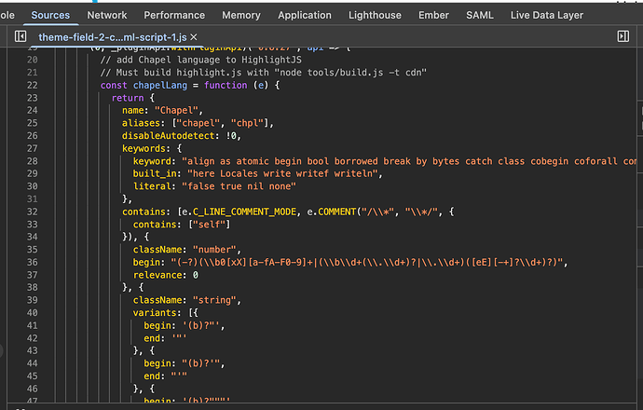Switch to Live Data Layer tab
The height and width of the screenshot is (410, 643).
(547, 15)
